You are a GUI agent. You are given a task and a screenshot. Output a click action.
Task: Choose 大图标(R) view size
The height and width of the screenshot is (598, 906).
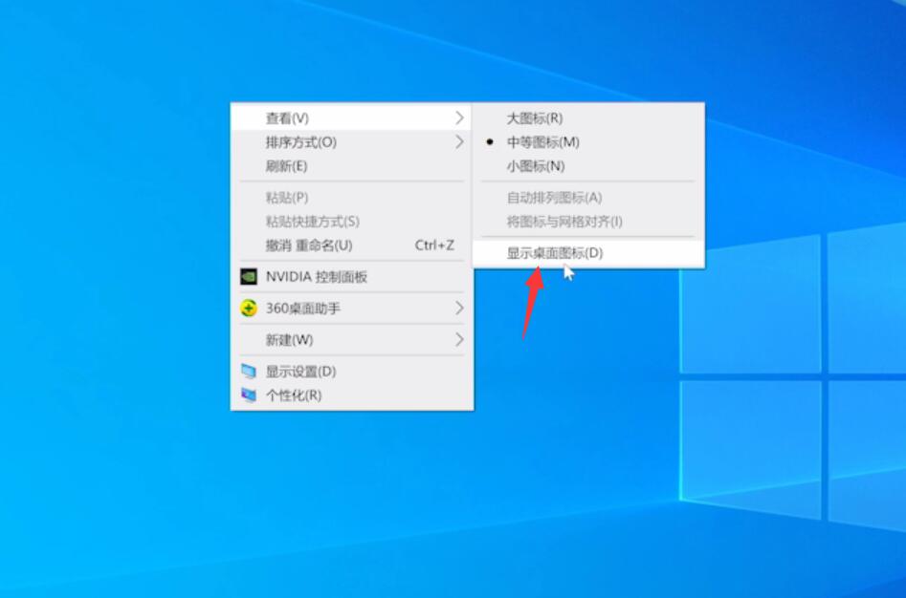(x=588, y=118)
